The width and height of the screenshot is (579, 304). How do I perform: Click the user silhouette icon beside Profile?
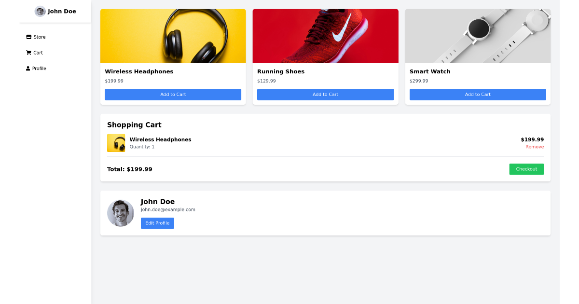pos(28,68)
